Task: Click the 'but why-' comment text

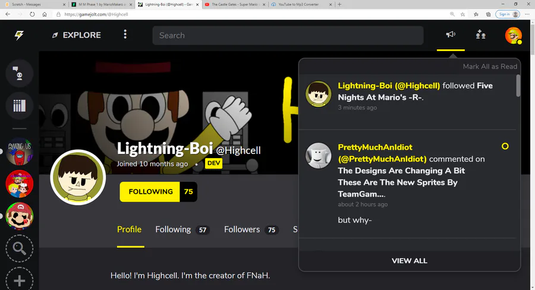Action: point(355,220)
